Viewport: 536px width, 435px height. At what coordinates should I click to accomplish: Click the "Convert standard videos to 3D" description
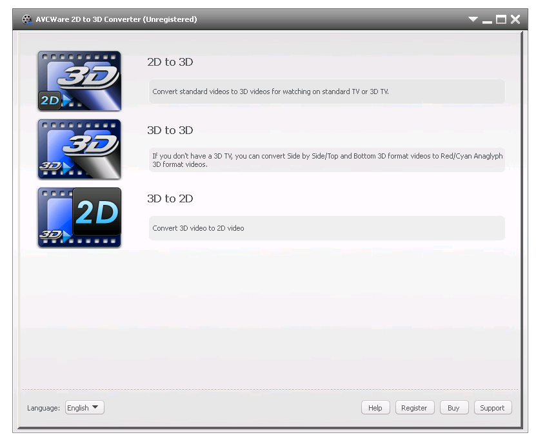[327, 92]
